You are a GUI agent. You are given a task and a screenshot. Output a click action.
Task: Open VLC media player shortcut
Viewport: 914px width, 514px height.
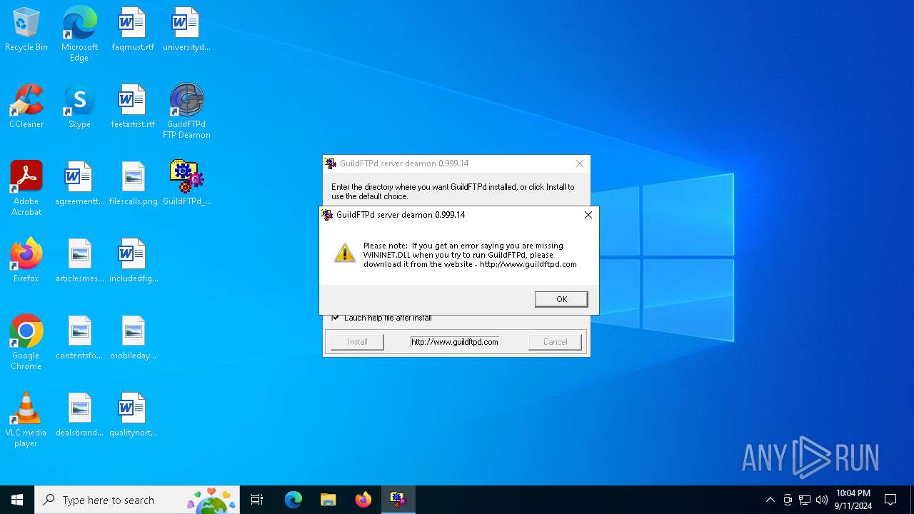tap(26, 419)
